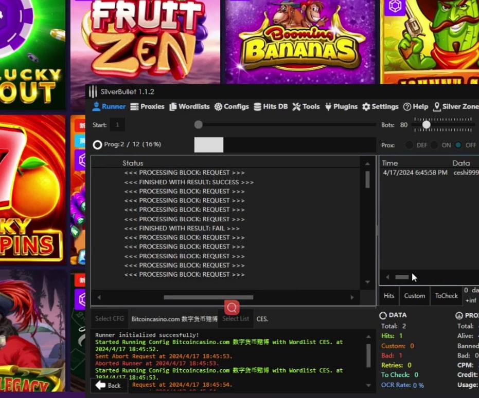Image resolution: width=479 pixels, height=398 pixels.
Task: Click the SilverBullet bullets logo icon
Action: (x=93, y=91)
